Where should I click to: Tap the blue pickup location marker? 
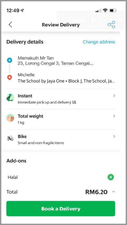[x=10, y=60]
